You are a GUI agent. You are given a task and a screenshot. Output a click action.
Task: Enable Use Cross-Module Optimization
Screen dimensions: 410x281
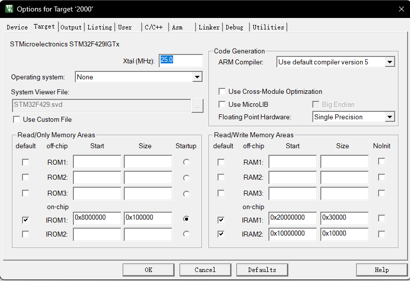222,91
